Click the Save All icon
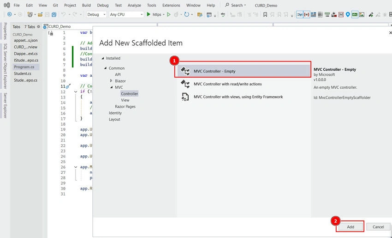Image resolution: width=392 pixels, height=238 pixels. click(54, 14)
